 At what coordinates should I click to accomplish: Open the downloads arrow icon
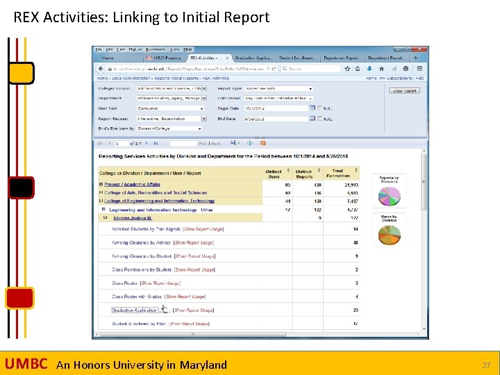[369, 69]
